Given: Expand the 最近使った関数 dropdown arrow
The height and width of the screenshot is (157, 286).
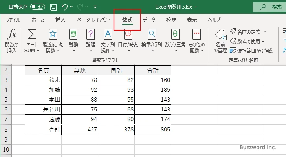Looking at the screenshot, I should tap(59, 51).
